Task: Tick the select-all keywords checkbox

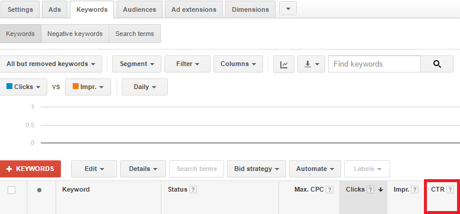Action: (11, 190)
